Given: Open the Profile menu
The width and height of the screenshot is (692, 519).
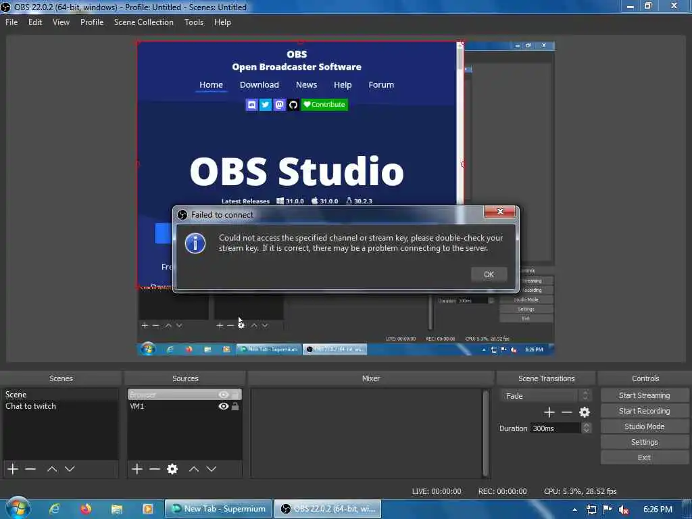Looking at the screenshot, I should point(92,22).
